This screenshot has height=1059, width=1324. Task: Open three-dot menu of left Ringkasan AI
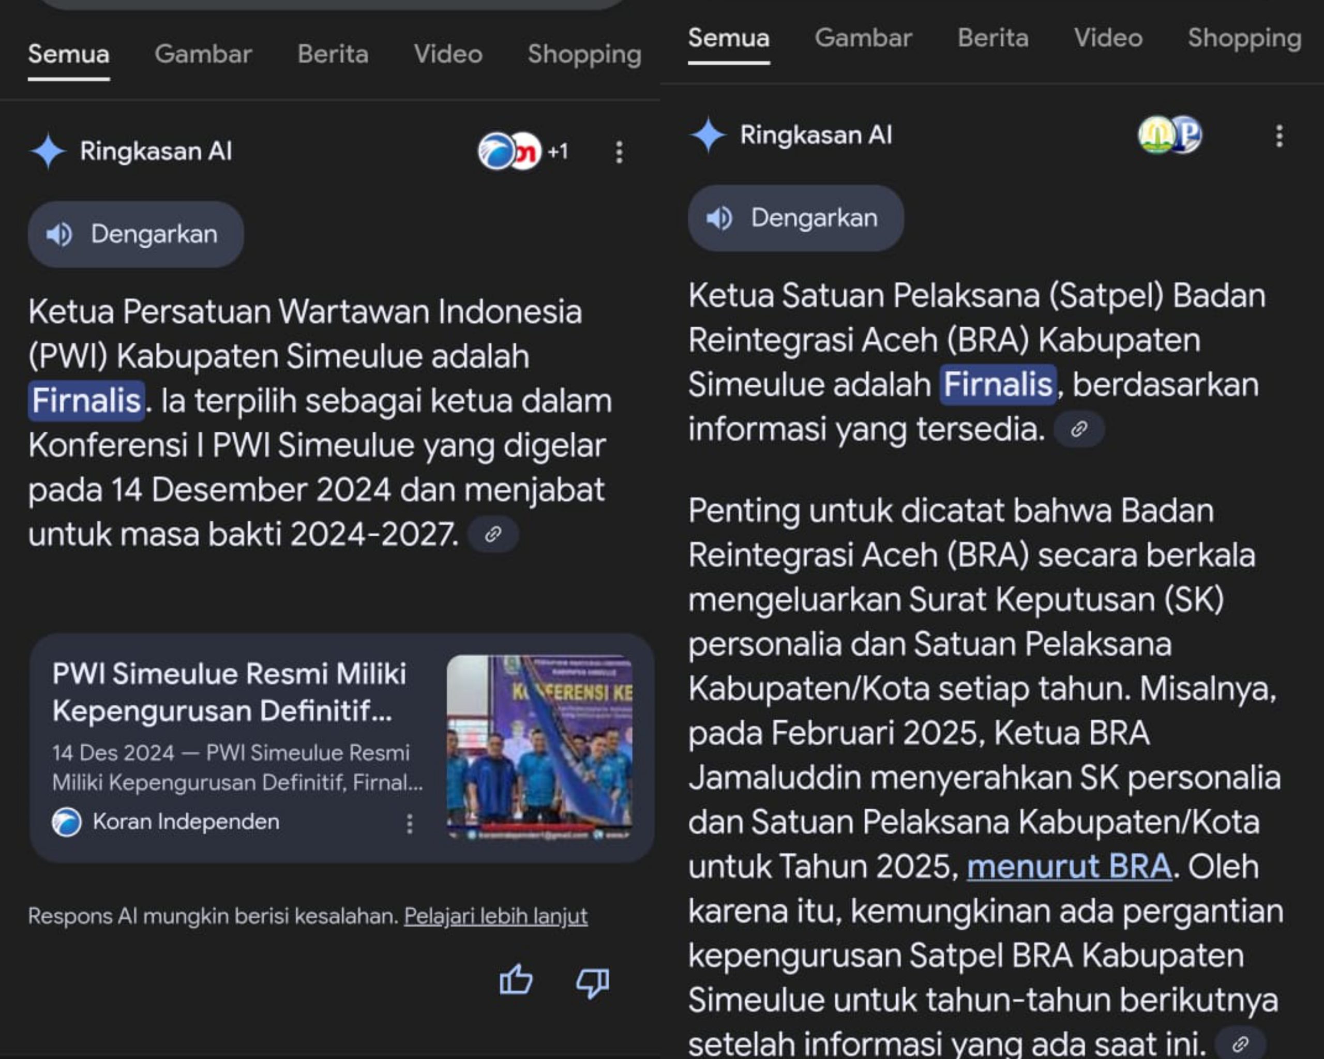tap(619, 152)
